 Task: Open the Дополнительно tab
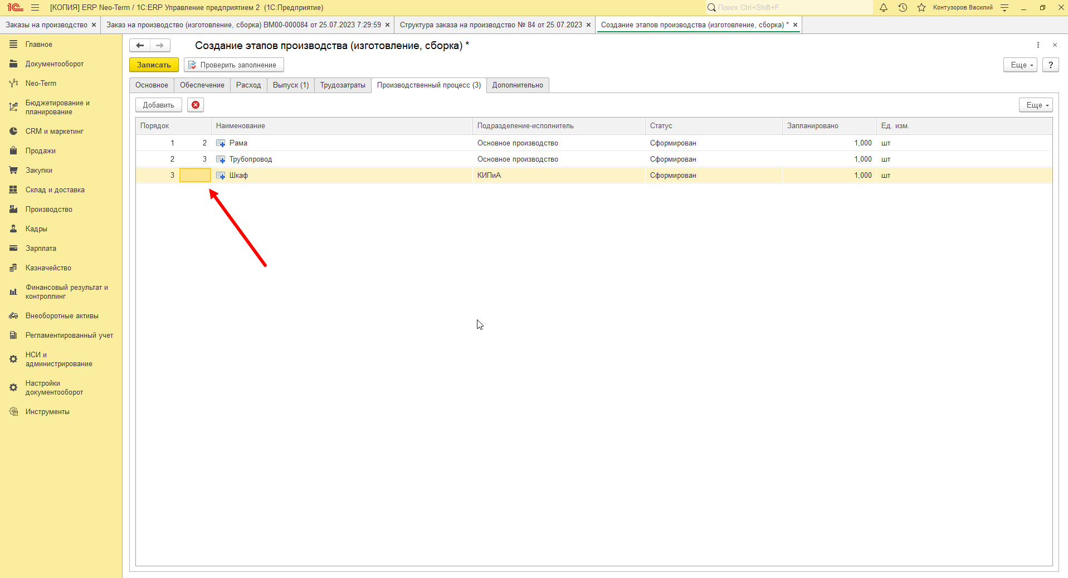click(518, 85)
